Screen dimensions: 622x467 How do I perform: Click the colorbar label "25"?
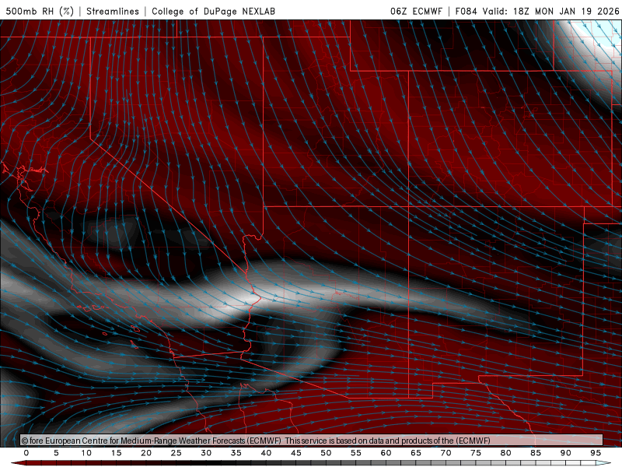(176, 453)
